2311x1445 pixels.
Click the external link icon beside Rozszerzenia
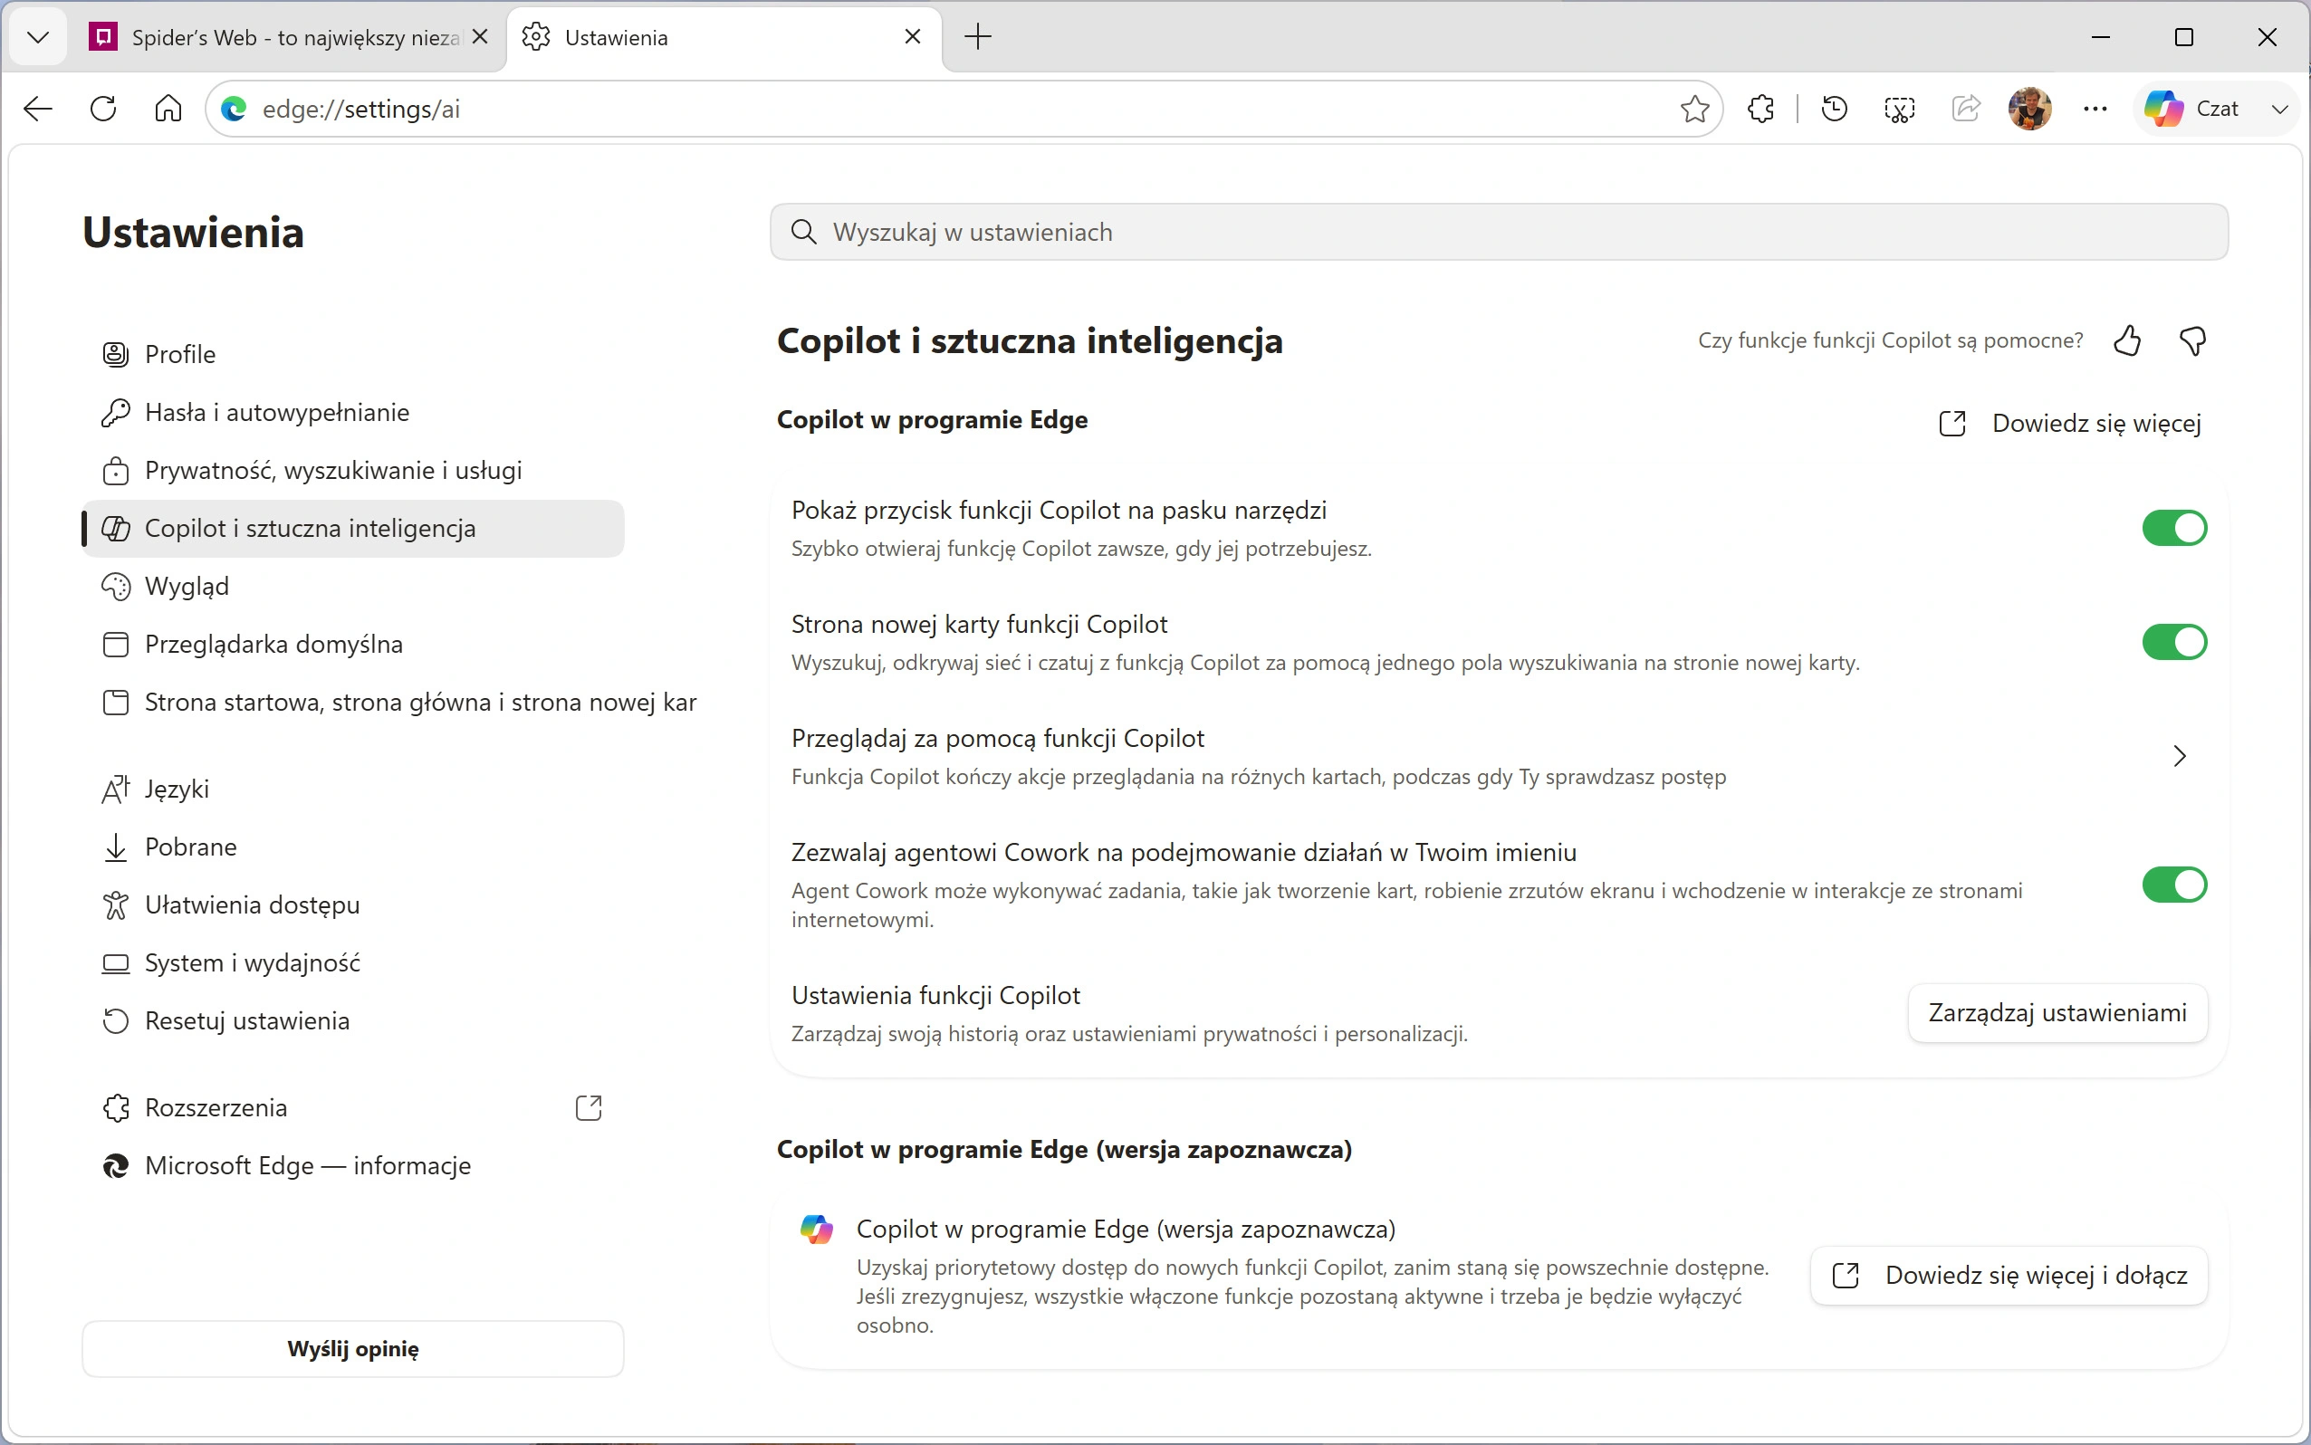pyautogui.click(x=589, y=1108)
